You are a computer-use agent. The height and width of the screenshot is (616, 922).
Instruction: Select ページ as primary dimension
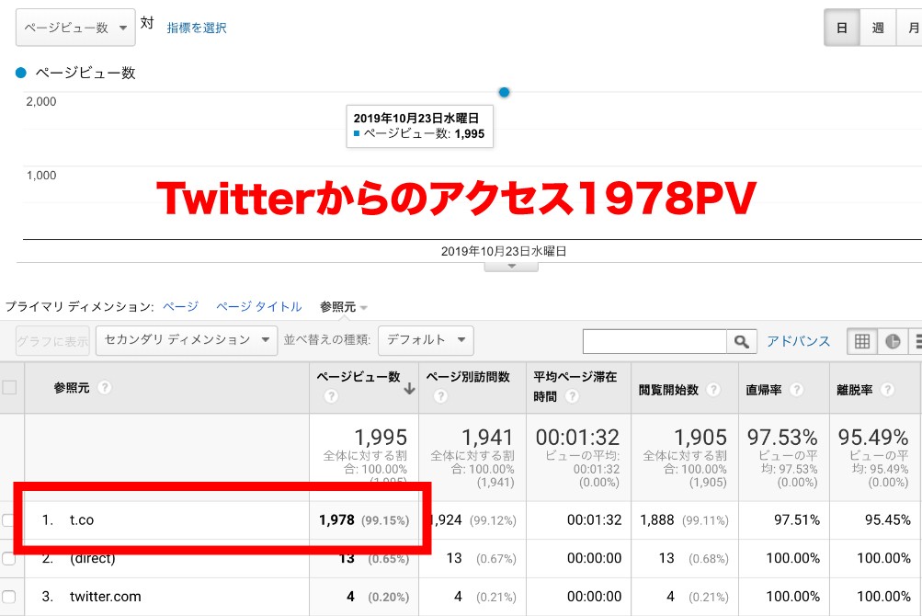[180, 306]
